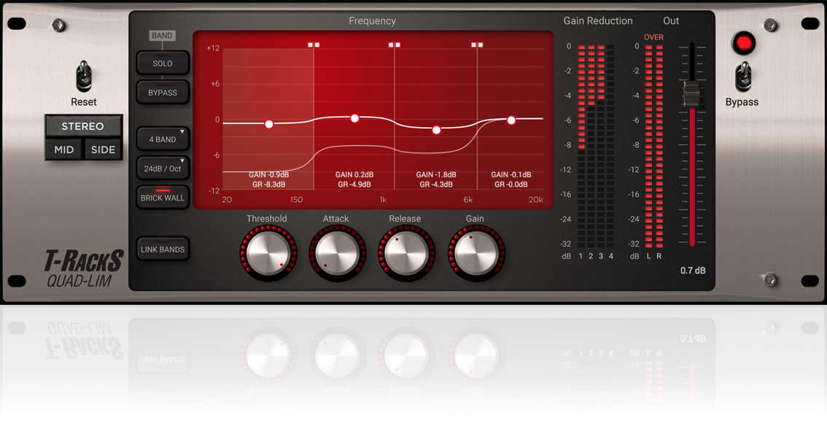
Task: Click the Gain knob
Action: pyautogui.click(x=476, y=253)
